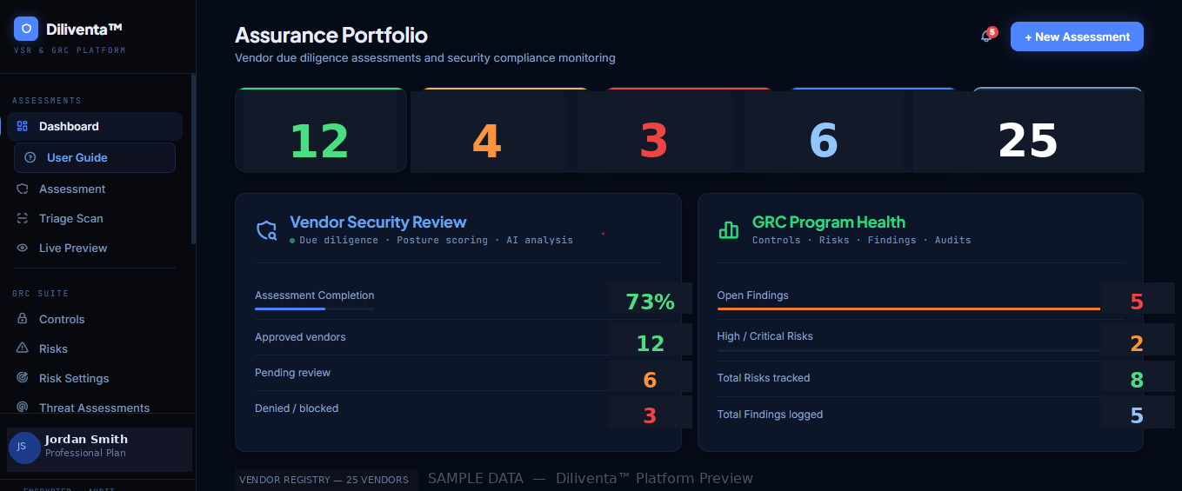Click the GRC Program Health heading

pos(829,222)
